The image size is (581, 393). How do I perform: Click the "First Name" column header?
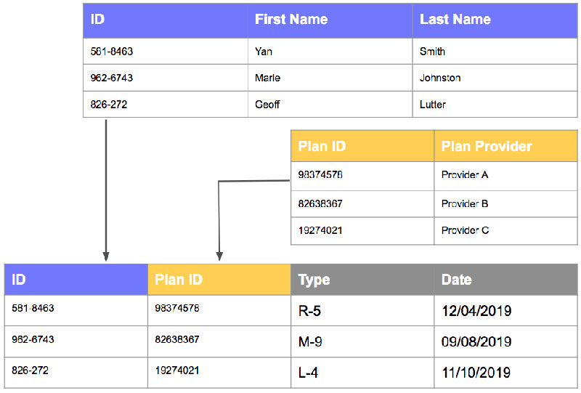coord(291,20)
